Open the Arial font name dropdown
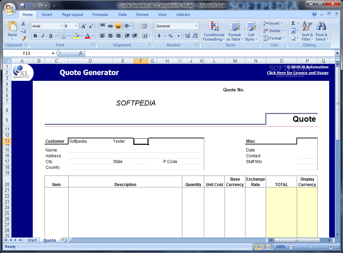The width and height of the screenshot is (343, 253). tap(61, 26)
